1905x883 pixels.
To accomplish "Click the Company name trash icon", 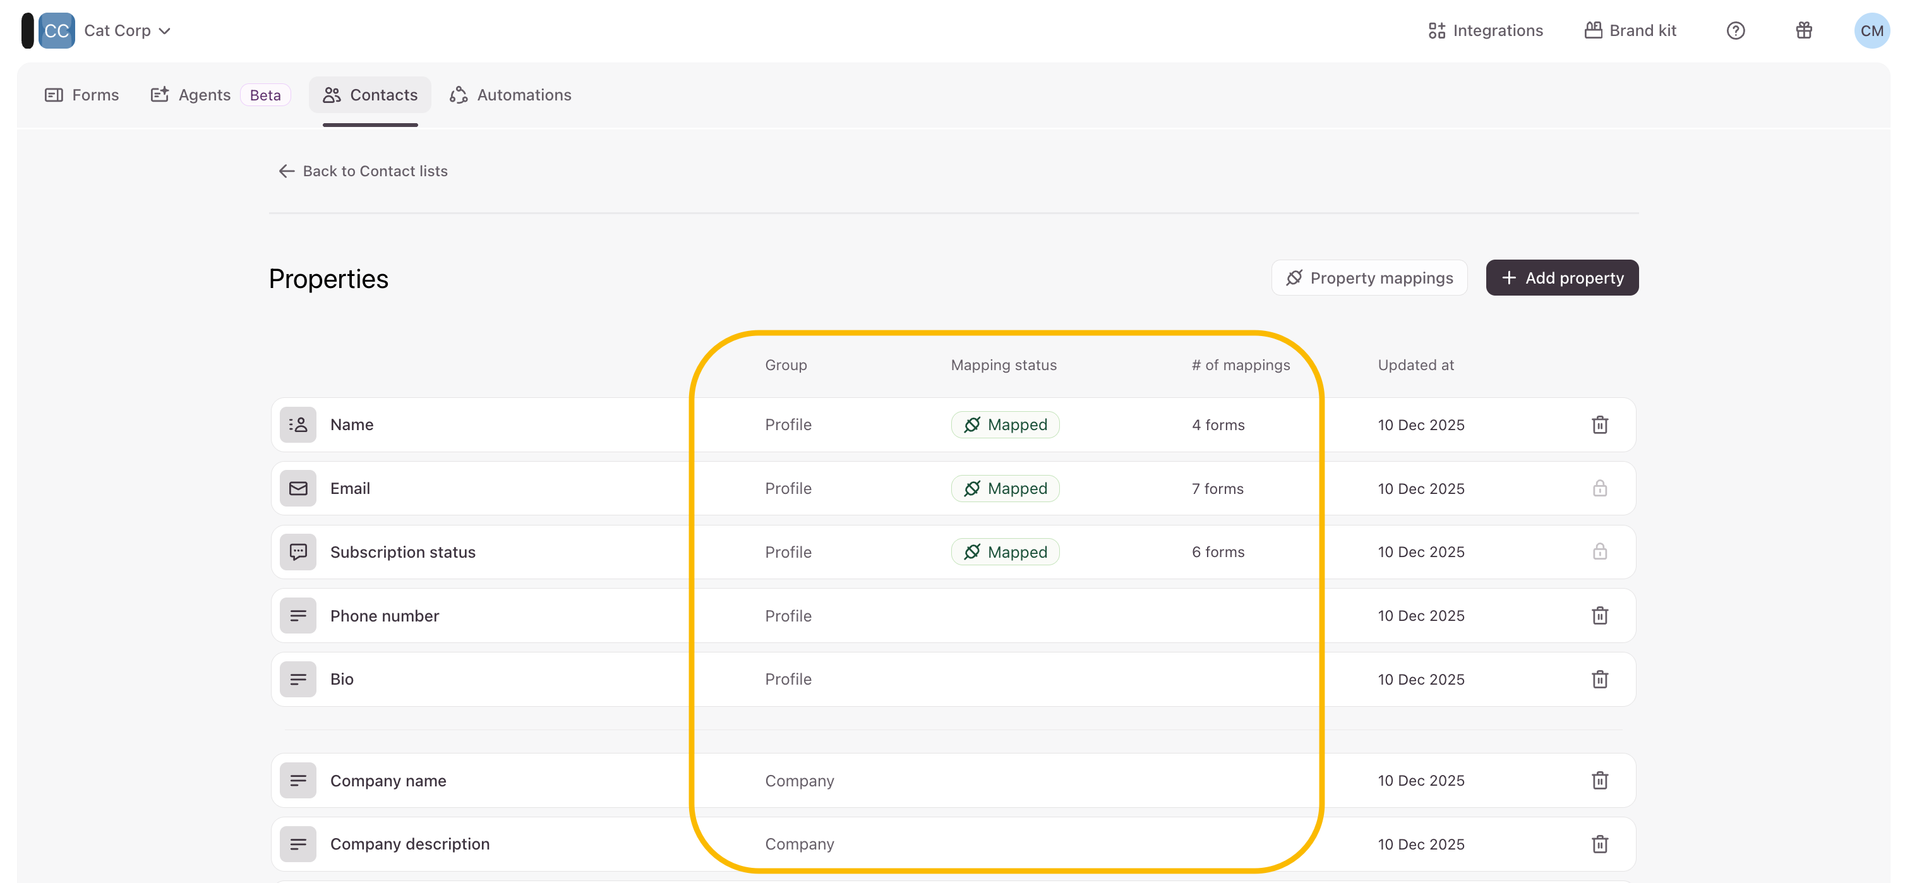I will click(1599, 780).
